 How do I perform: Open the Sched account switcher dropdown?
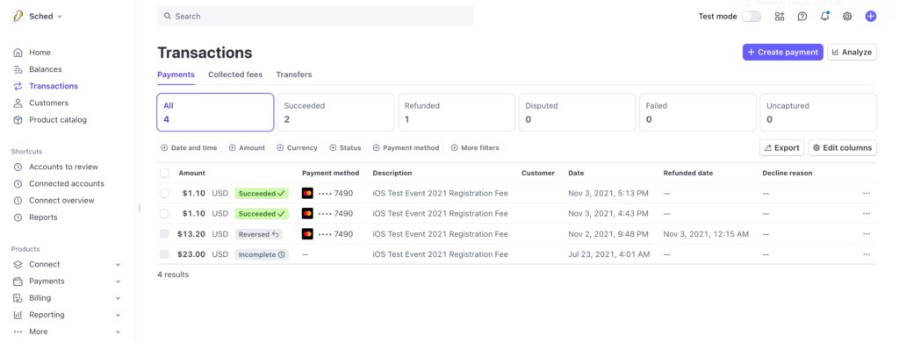tap(38, 16)
